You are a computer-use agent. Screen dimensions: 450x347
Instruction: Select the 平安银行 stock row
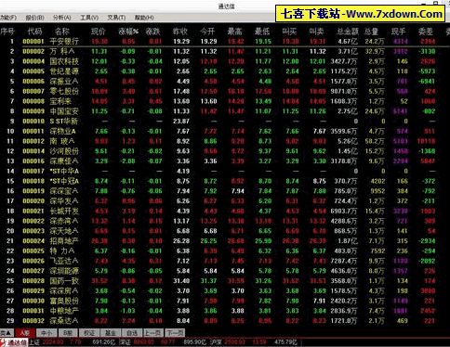point(225,41)
